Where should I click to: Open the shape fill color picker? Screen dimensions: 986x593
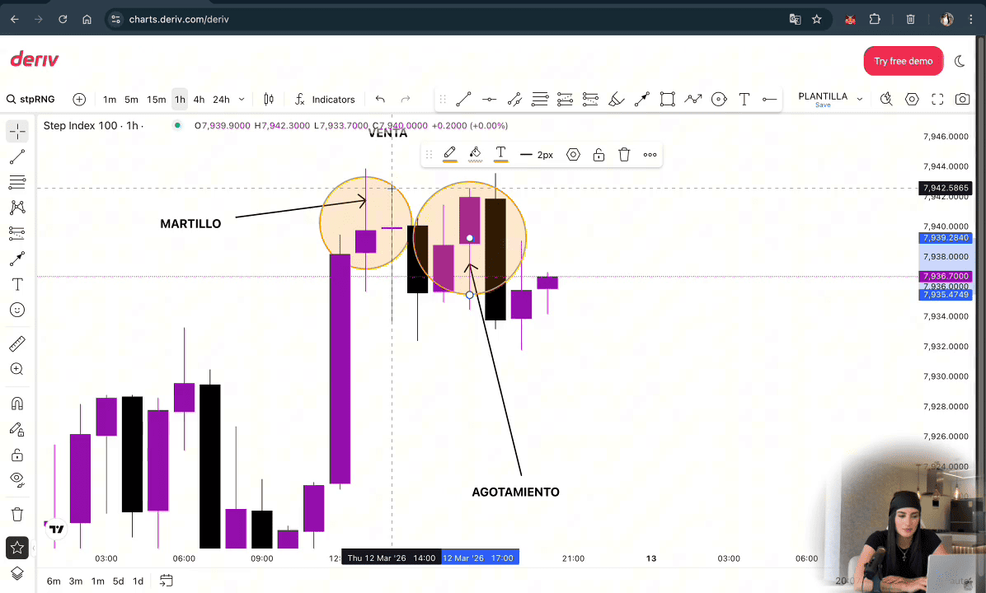point(475,154)
